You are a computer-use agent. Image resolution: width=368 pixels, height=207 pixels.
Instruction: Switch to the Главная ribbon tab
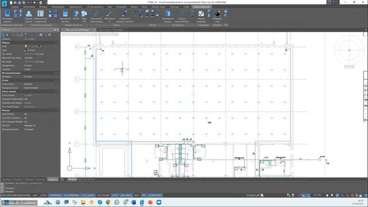tap(14, 7)
